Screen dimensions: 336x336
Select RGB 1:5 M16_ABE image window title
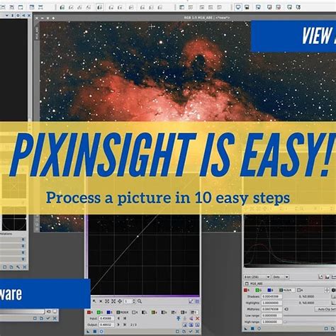point(207,18)
